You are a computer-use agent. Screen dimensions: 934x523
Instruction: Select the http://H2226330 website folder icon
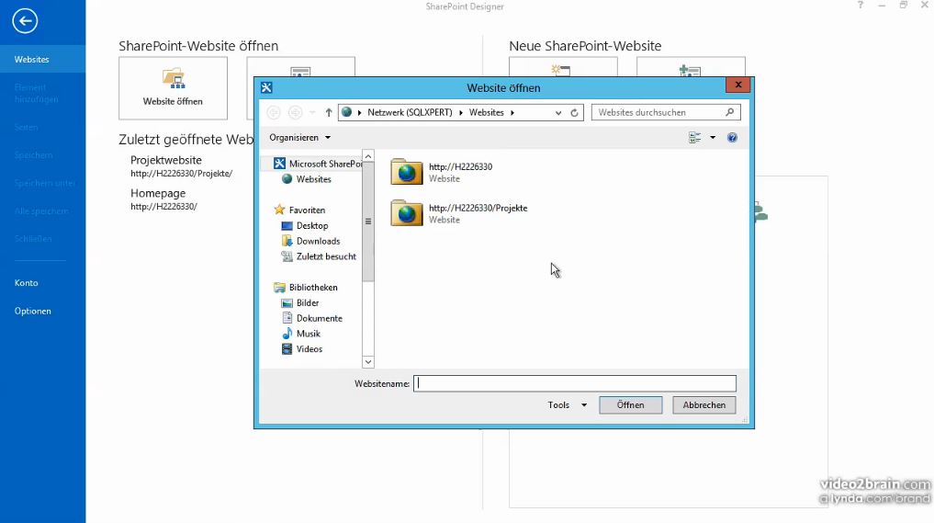407,172
